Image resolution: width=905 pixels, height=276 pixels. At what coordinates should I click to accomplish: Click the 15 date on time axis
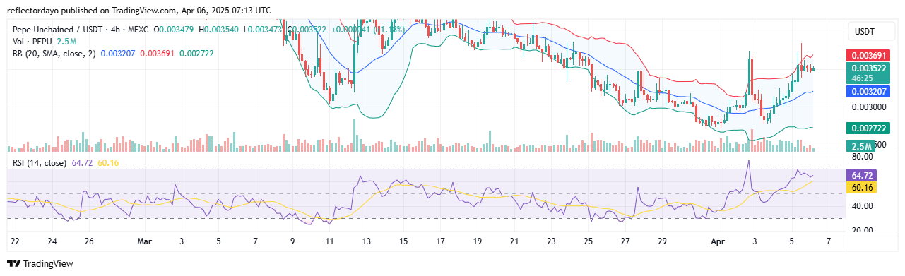pyautogui.click(x=403, y=241)
